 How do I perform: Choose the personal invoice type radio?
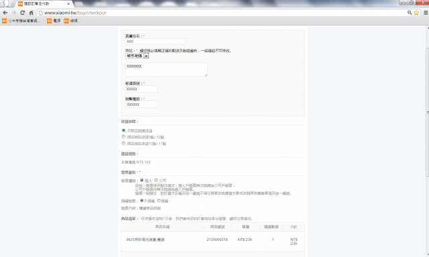click(141, 180)
